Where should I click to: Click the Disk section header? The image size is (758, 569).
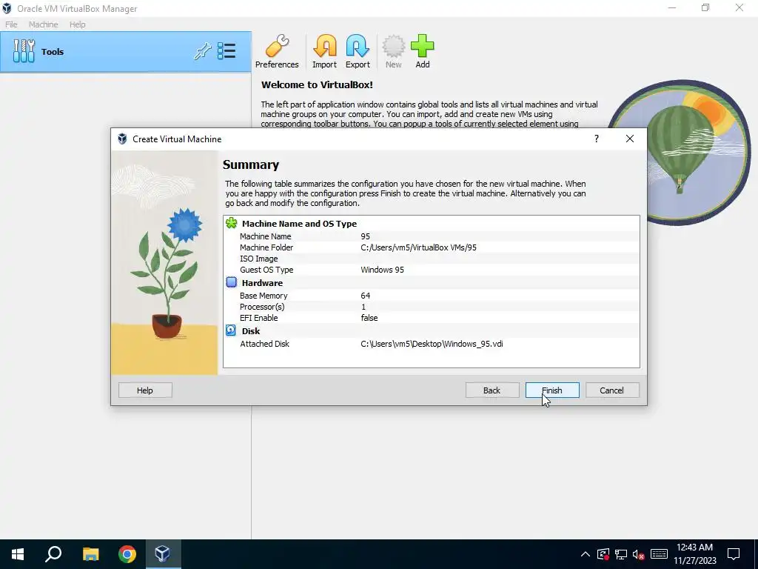(x=251, y=331)
